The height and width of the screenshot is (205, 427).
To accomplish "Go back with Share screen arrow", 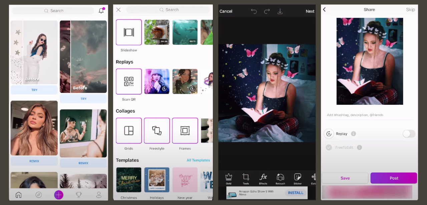I will tap(325, 10).
